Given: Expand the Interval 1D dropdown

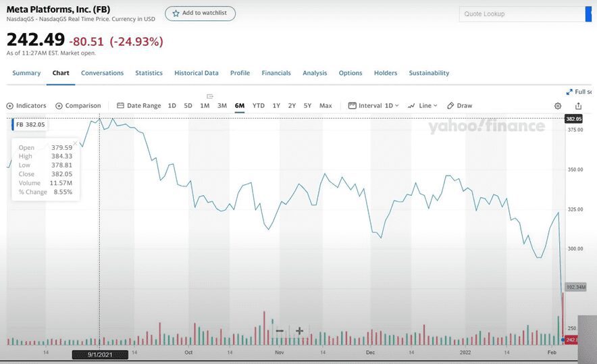Looking at the screenshot, I should click(x=373, y=106).
